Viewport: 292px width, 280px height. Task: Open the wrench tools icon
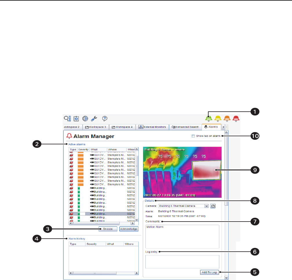point(94,119)
